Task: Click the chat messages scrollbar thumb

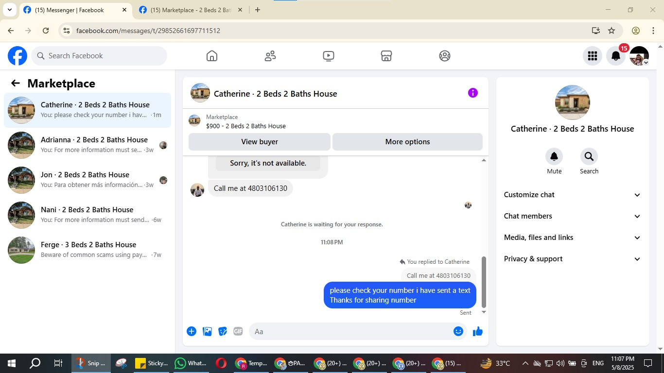Action: (484, 282)
